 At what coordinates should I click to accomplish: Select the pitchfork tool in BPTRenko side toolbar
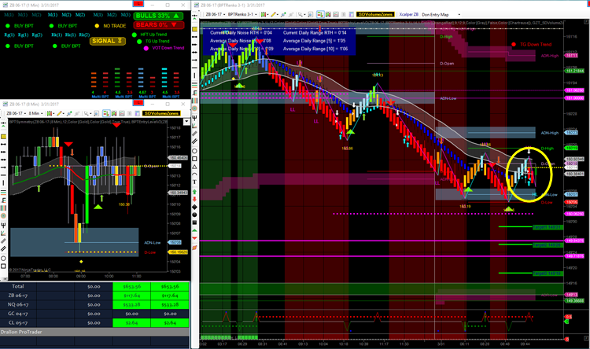click(194, 117)
